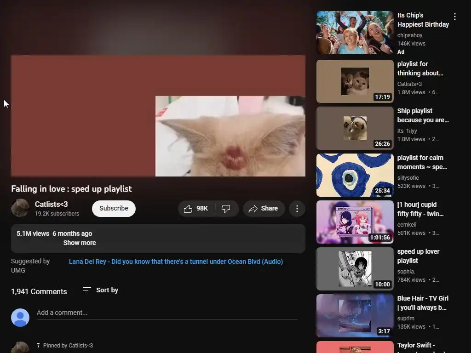Image resolution: width=471 pixels, height=353 pixels.
Task: Open Ship playlist 26:26 thumbnail
Action: (355, 128)
